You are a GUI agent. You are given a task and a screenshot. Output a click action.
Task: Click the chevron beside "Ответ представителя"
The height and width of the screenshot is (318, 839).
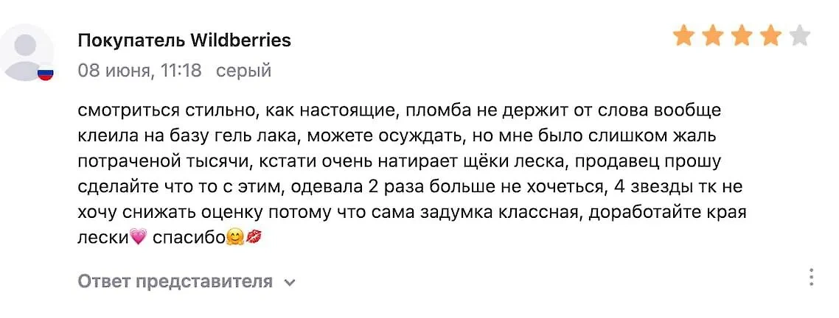pos(290,282)
